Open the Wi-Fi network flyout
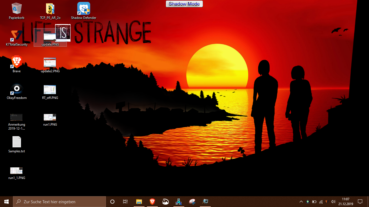This screenshot has height=207, width=369. pyautogui.click(x=321, y=202)
